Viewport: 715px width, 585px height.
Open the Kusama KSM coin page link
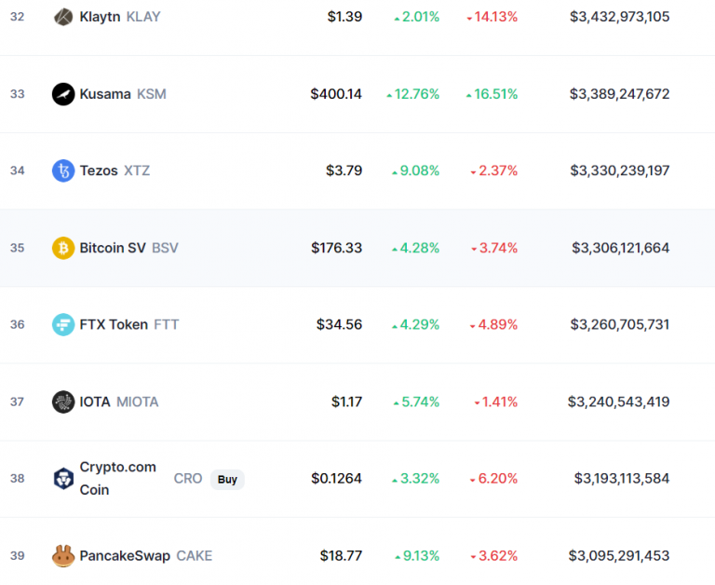(123, 94)
